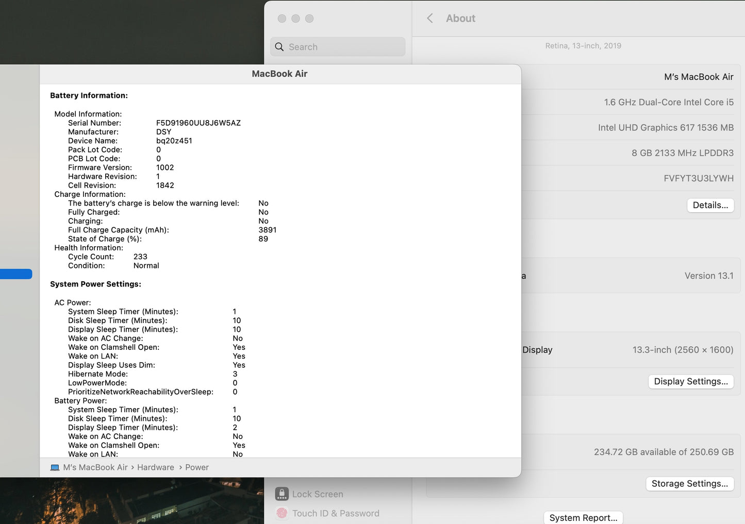
Task: Open Lock Screen settings from the sidebar
Action: [x=317, y=494]
